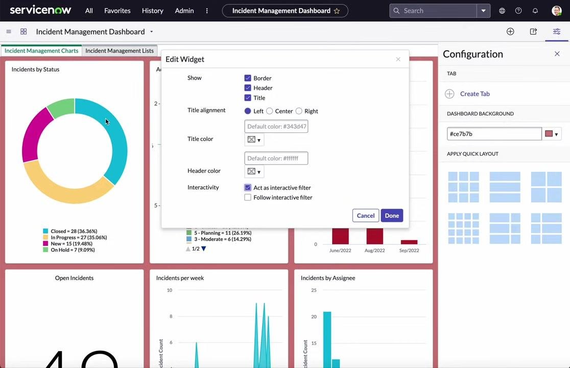570x368 pixels.
Task: Open the dashboard background color swatch dropdown
Action: pos(552,134)
